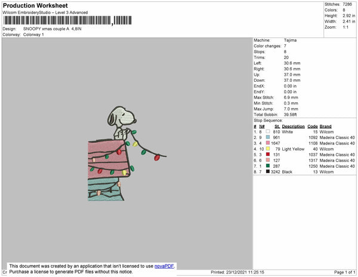Click the Snoopy embroidery design preview
This screenshot has height=277, width=358.
click(127, 153)
